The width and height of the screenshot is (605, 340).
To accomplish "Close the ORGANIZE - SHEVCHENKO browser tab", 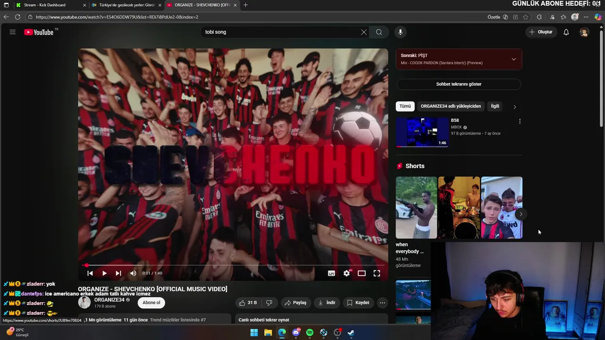I will point(235,5).
